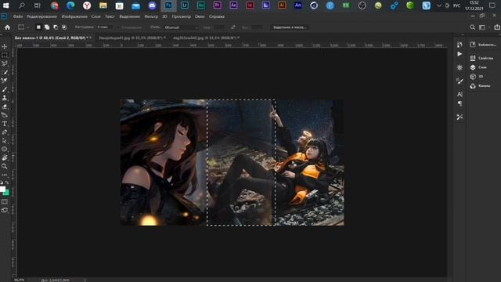Choose Intersect with Selection mode
Image resolution: width=501 pixels, height=282 pixels.
[64, 27]
